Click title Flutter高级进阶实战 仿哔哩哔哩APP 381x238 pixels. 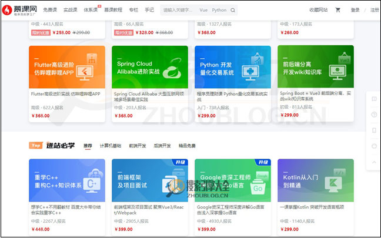click(x=66, y=94)
